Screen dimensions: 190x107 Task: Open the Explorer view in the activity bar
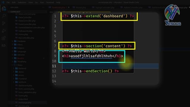pyautogui.click(x=4, y=9)
